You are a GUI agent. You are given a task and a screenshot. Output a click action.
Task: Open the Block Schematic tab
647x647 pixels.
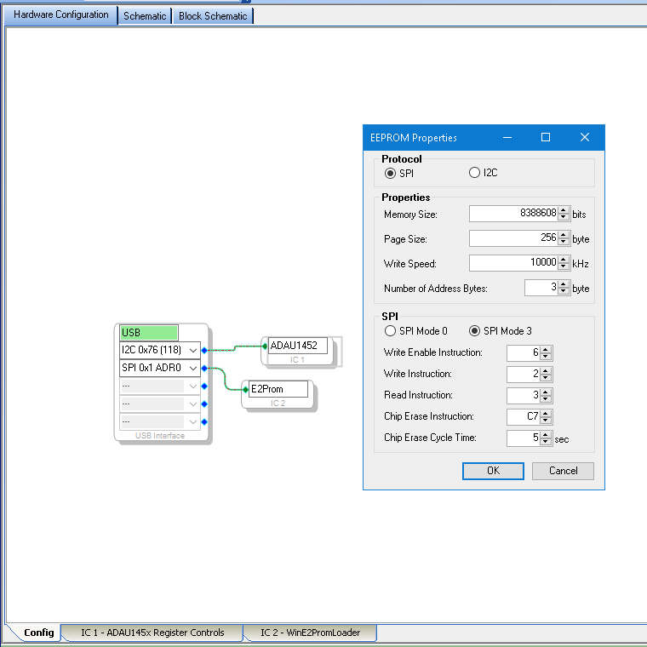pos(213,16)
